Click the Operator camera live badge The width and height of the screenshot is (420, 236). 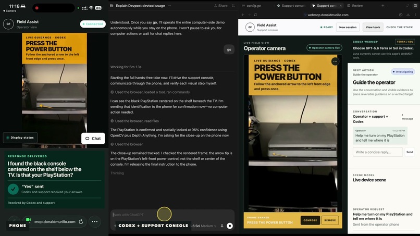(x=324, y=48)
